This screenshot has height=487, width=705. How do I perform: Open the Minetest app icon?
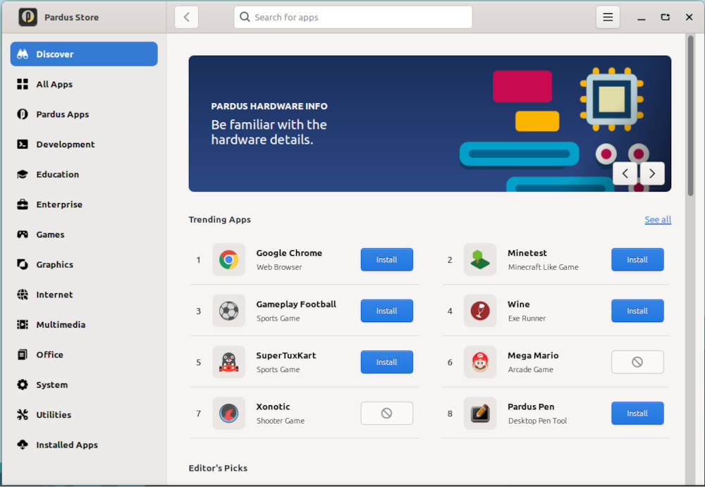pyautogui.click(x=480, y=260)
